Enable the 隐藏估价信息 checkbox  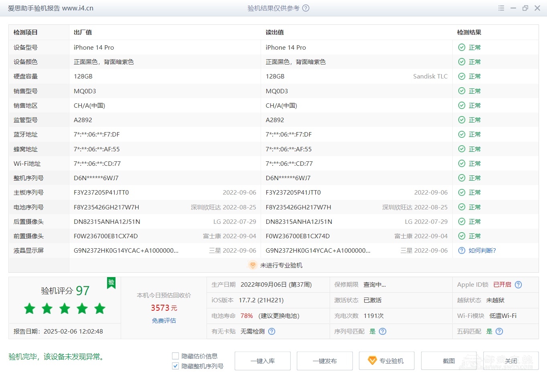click(175, 356)
